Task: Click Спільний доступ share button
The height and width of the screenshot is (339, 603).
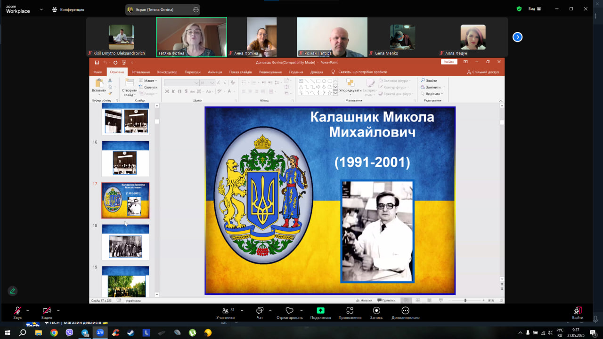Action: [483, 72]
